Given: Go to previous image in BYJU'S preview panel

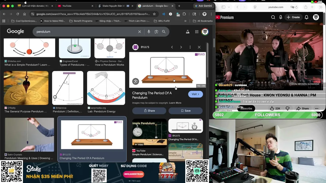Looking at the screenshot, I should pyautogui.click(x=172, y=47).
